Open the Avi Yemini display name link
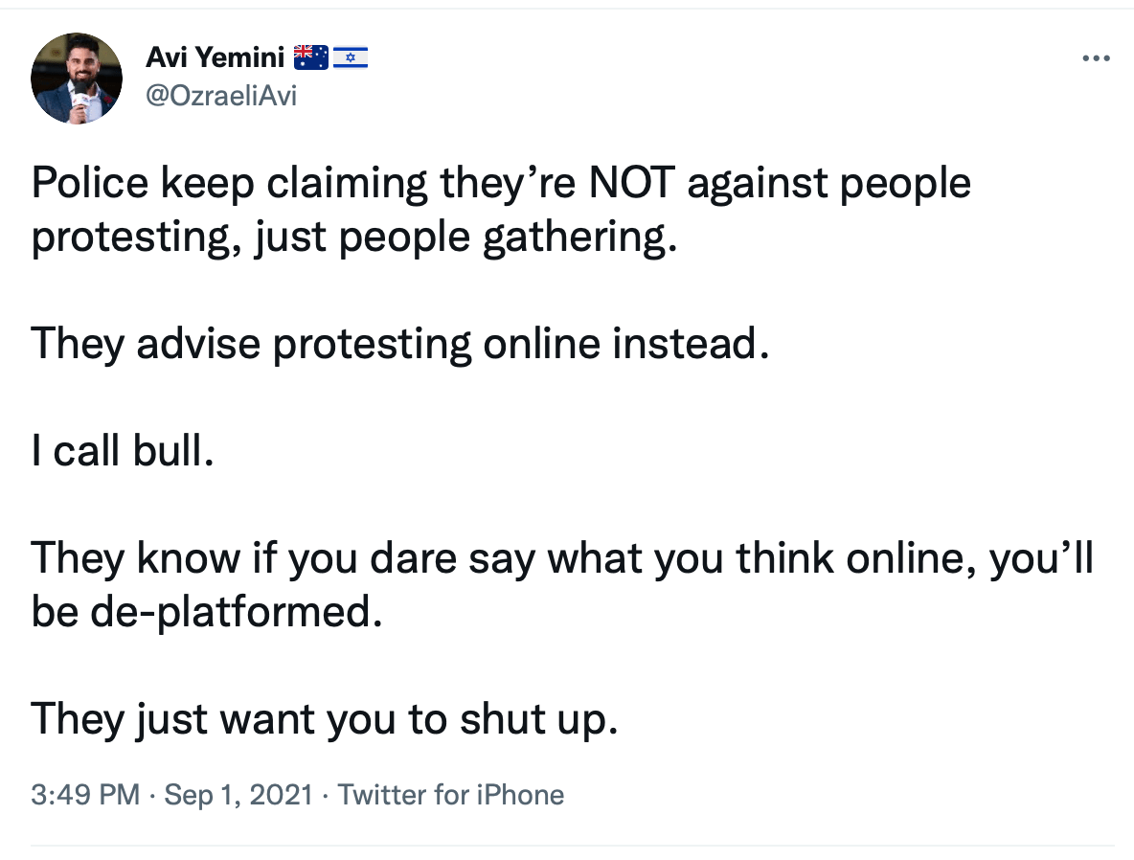 [215, 57]
